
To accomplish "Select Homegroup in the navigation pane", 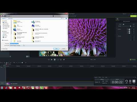I will [5, 40].
